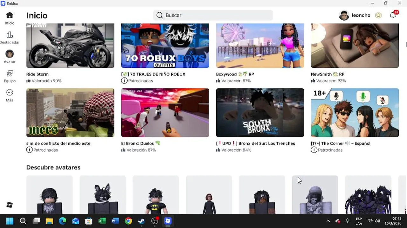This screenshot has width=407, height=228.
Task: Open the Microsoft Store taskbar icon
Action: (89, 221)
